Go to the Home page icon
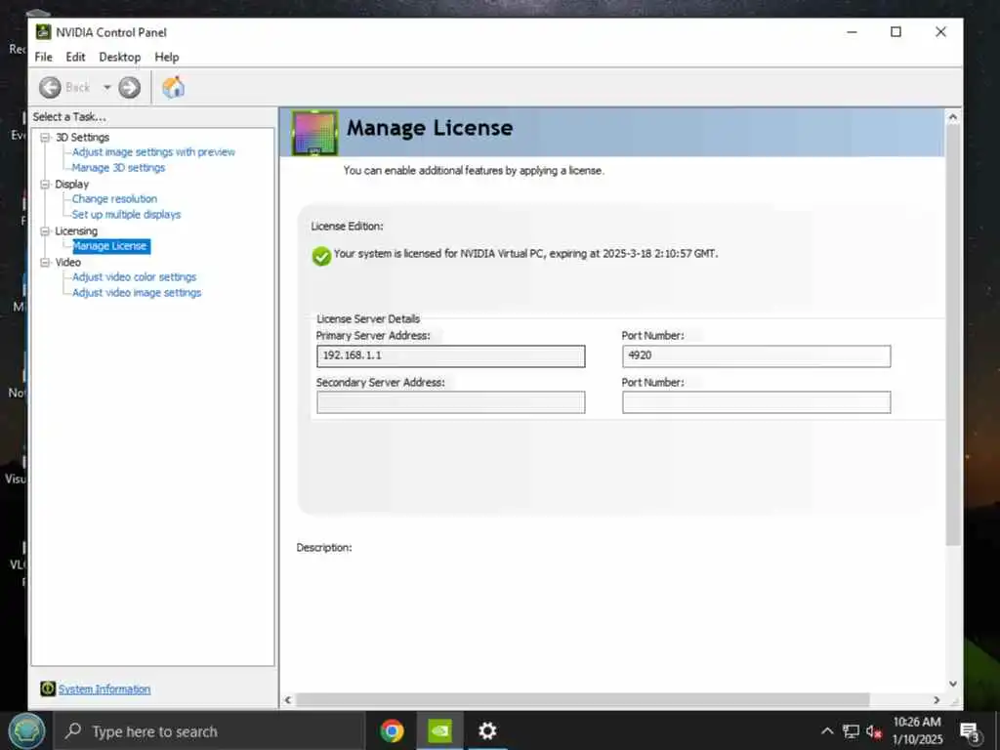1000x750 pixels. click(x=173, y=87)
